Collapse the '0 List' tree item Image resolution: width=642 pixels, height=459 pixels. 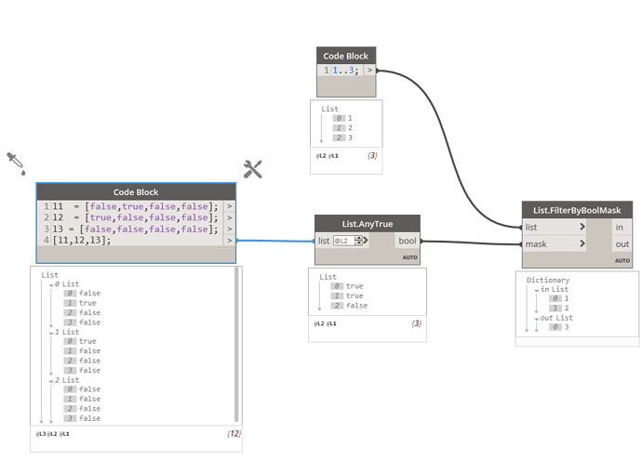click(x=51, y=285)
